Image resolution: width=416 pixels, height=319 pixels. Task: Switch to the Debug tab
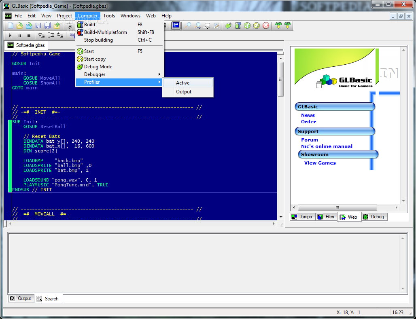[374, 217]
